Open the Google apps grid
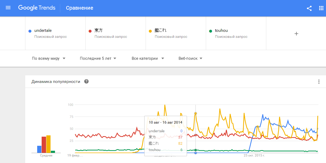The image size is (326, 163). point(321,8)
